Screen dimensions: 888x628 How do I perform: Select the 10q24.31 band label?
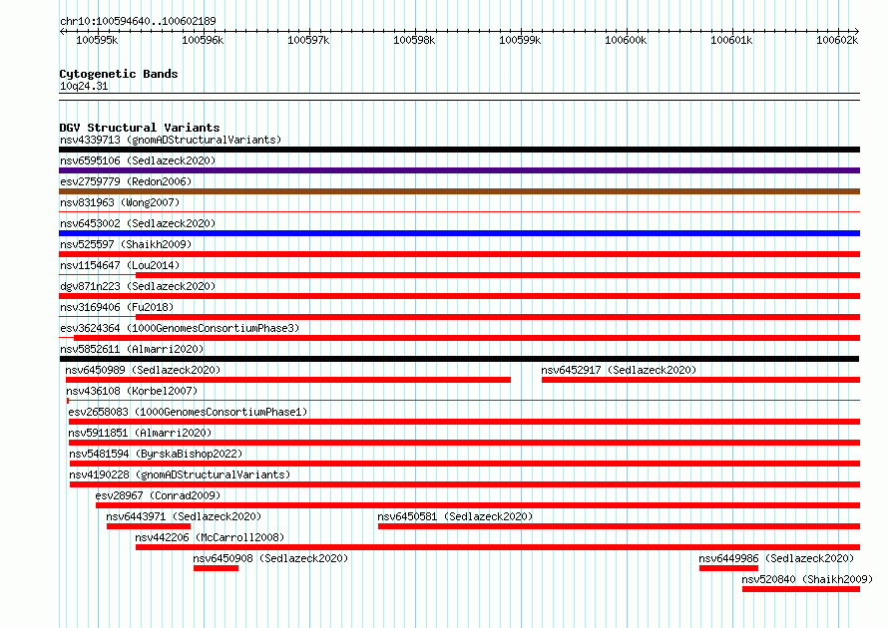coord(84,86)
